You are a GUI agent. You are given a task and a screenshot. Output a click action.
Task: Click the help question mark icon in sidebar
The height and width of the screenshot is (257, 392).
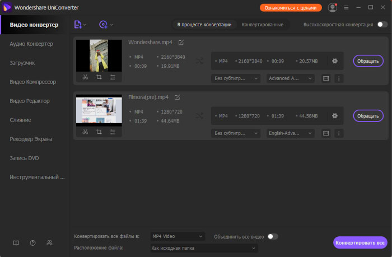pyautogui.click(x=32, y=243)
